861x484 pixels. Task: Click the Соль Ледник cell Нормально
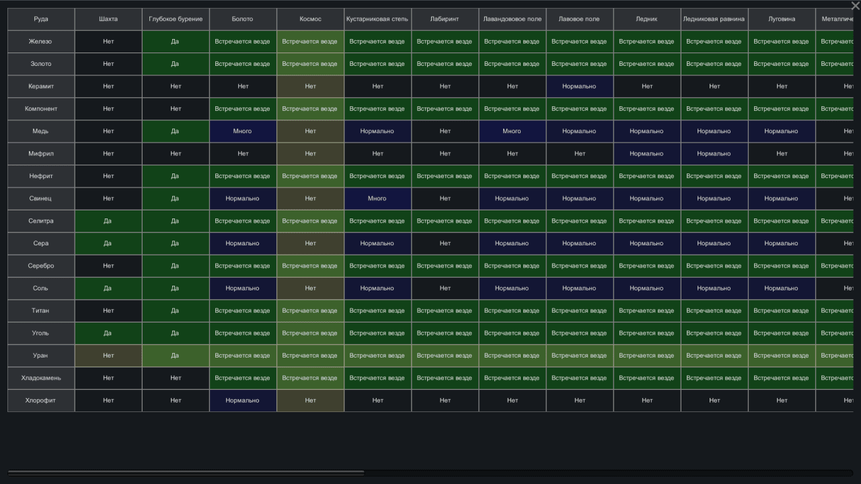[x=646, y=288]
